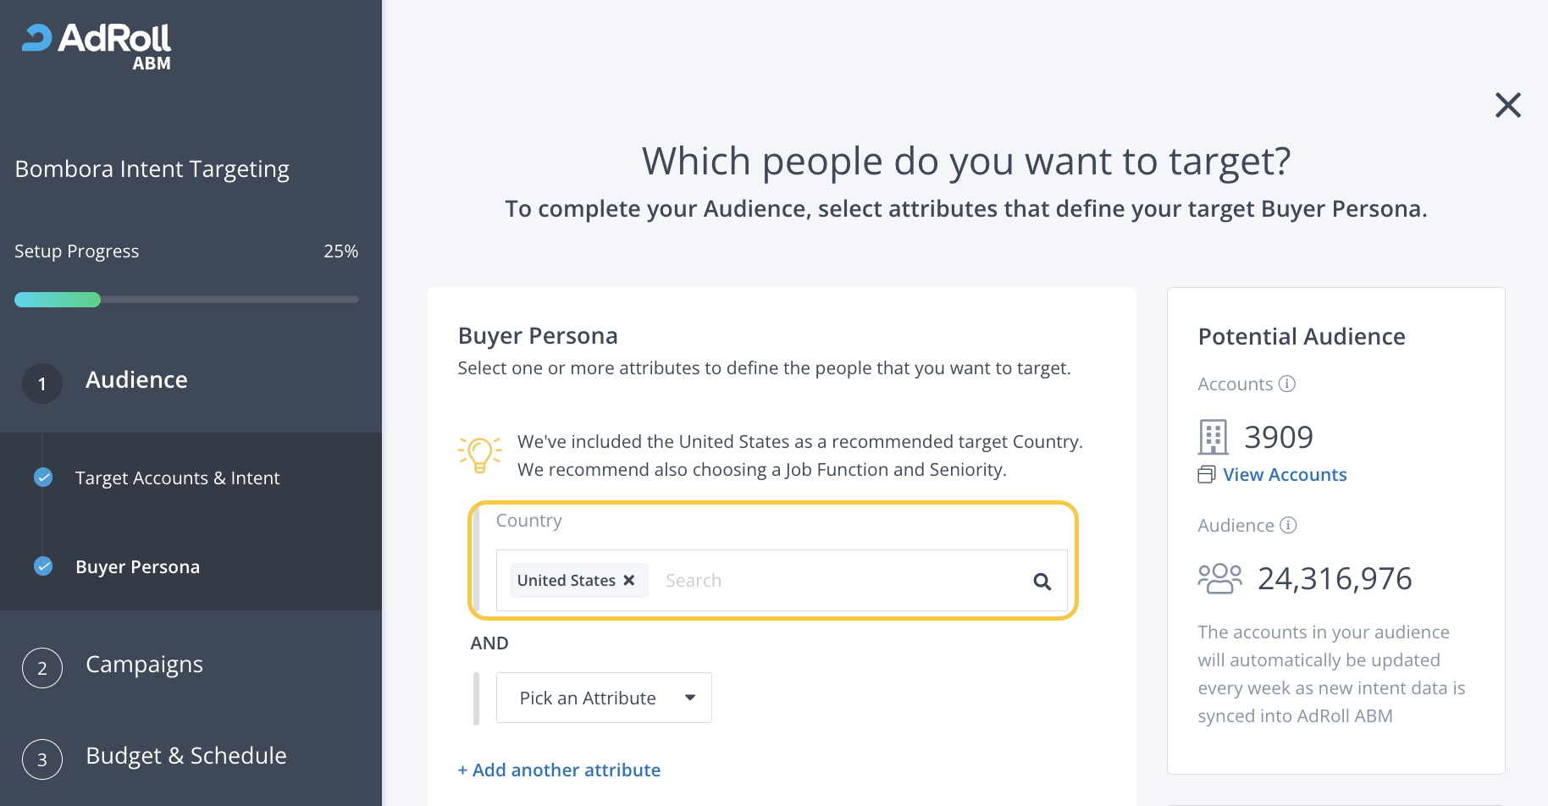Click the Audience info icon

[1288, 525]
